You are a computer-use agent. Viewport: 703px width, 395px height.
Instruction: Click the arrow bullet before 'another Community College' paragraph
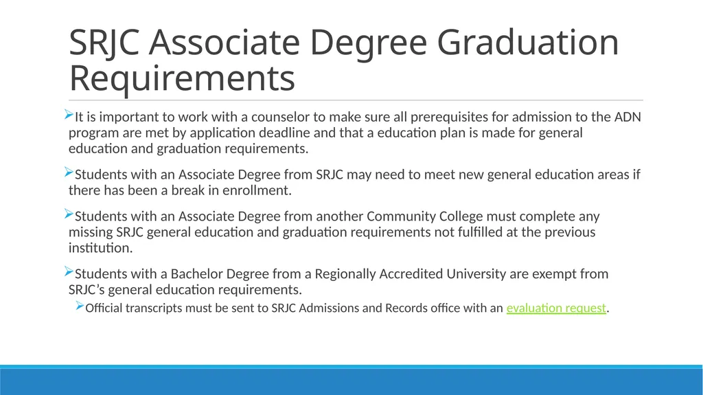pos(69,214)
